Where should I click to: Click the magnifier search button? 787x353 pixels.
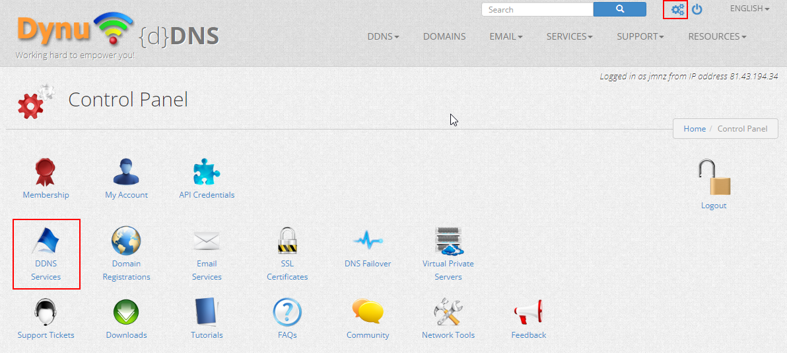point(620,9)
